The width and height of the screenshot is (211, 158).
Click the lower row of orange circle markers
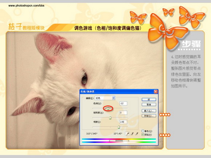click(x=165, y=135)
